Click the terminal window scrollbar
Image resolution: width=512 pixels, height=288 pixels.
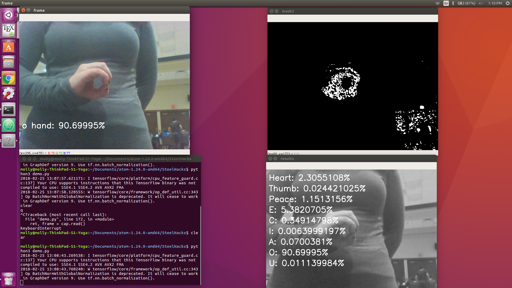pyautogui.click(x=200, y=245)
